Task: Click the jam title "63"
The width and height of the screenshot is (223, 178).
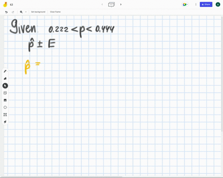Action: point(12,5)
